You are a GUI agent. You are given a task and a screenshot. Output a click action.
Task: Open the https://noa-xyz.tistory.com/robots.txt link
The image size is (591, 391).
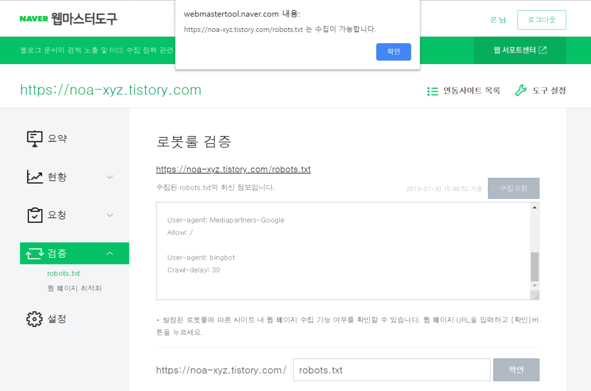233,169
